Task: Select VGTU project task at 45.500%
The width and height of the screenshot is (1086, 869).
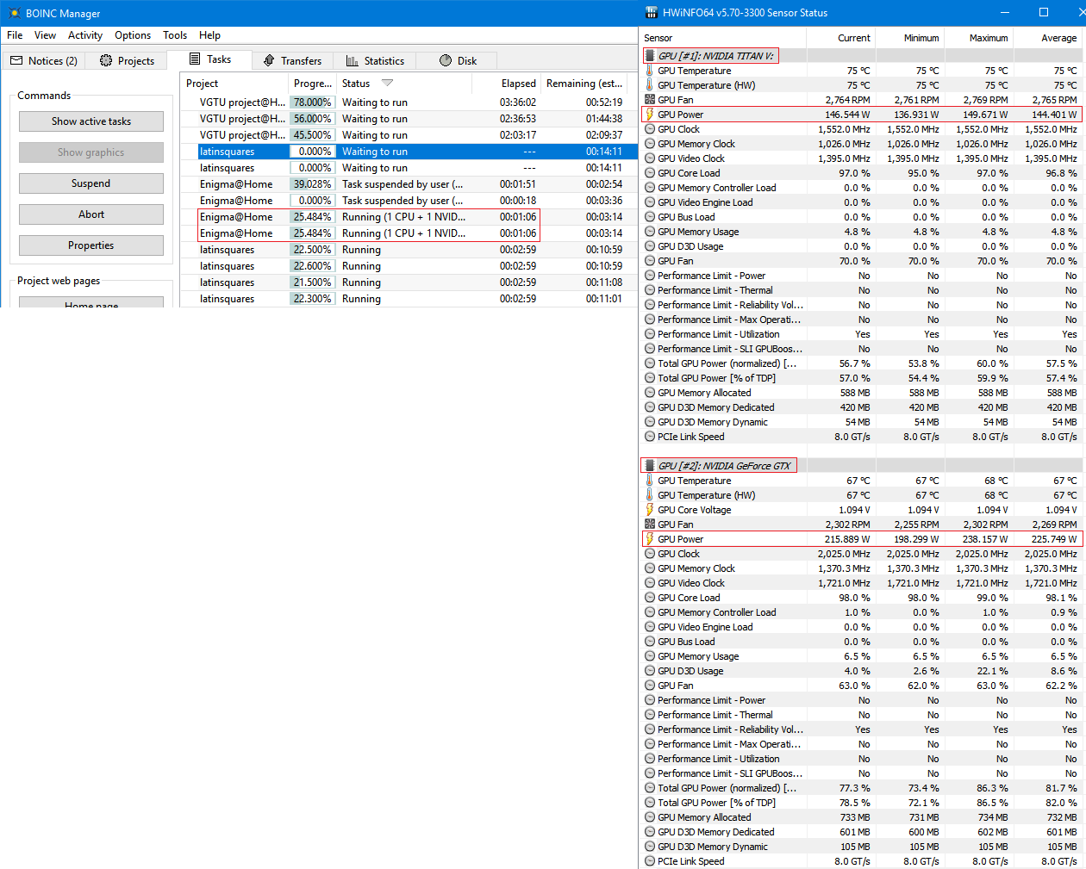Action: (409, 135)
